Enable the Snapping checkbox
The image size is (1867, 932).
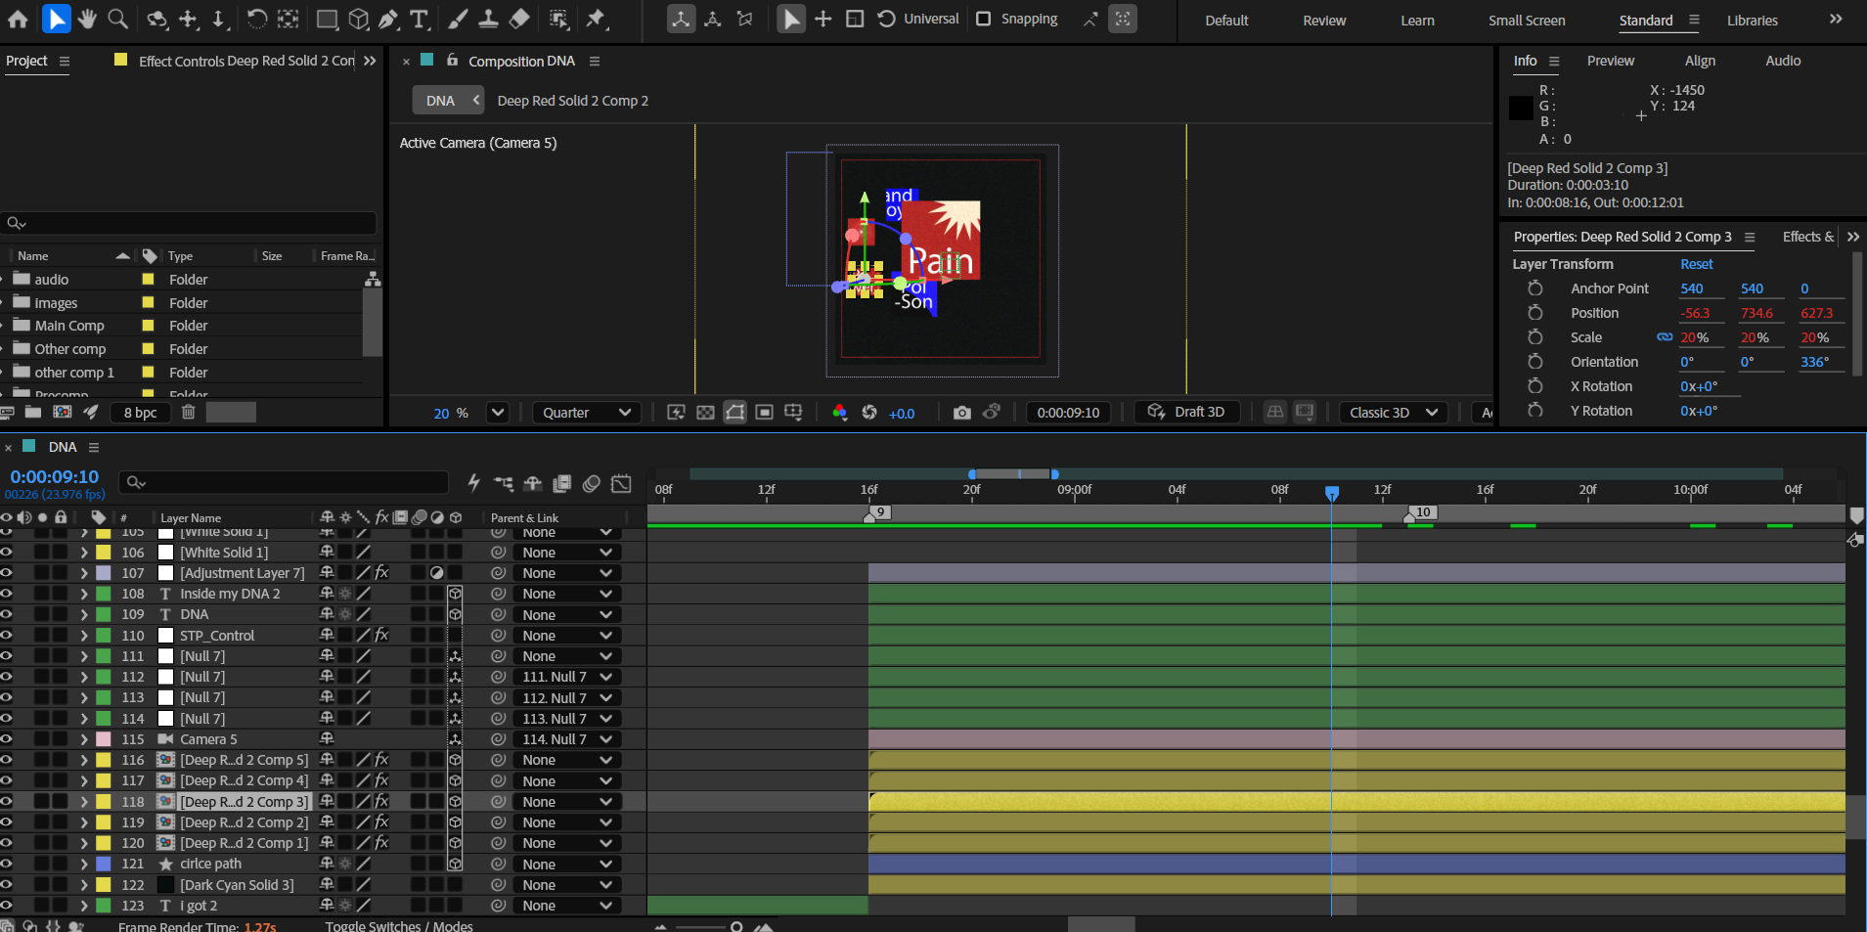coord(984,19)
